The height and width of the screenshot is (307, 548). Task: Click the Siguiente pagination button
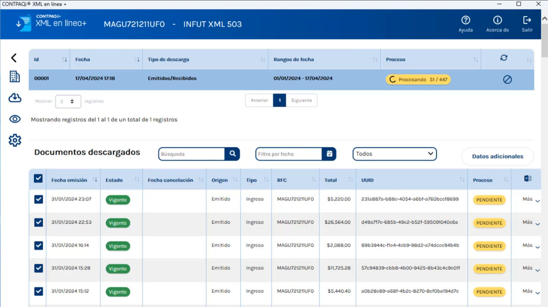point(301,100)
